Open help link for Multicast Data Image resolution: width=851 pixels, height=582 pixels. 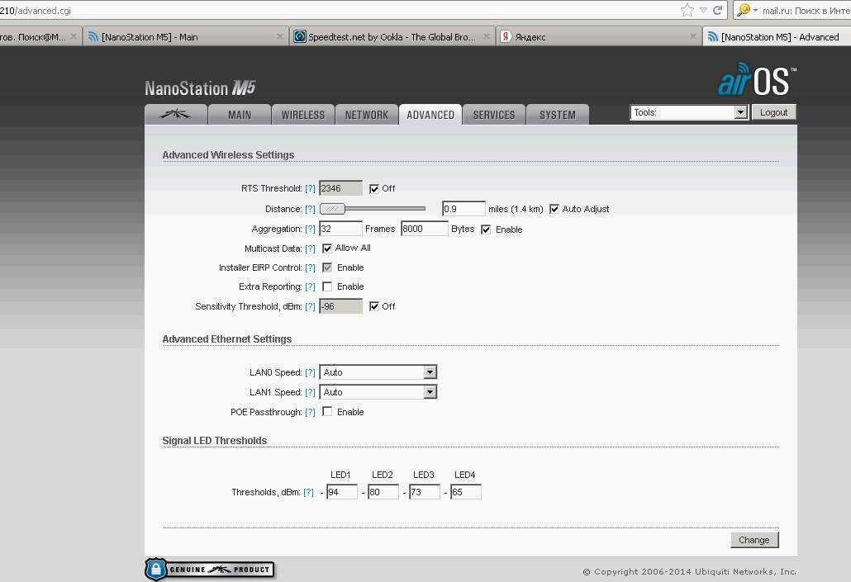coord(310,248)
